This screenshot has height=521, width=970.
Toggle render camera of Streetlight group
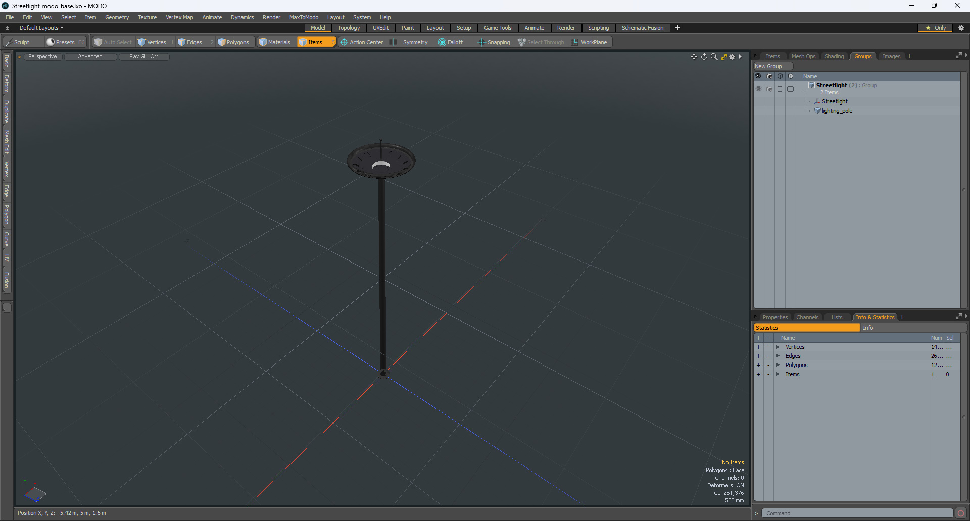tap(769, 89)
